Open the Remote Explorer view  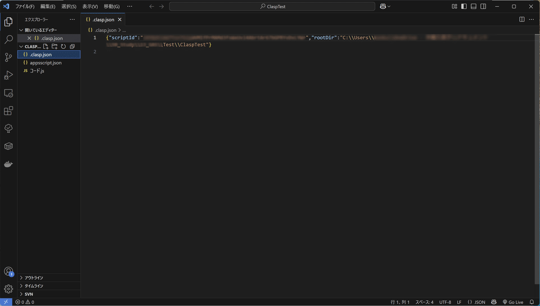8,93
